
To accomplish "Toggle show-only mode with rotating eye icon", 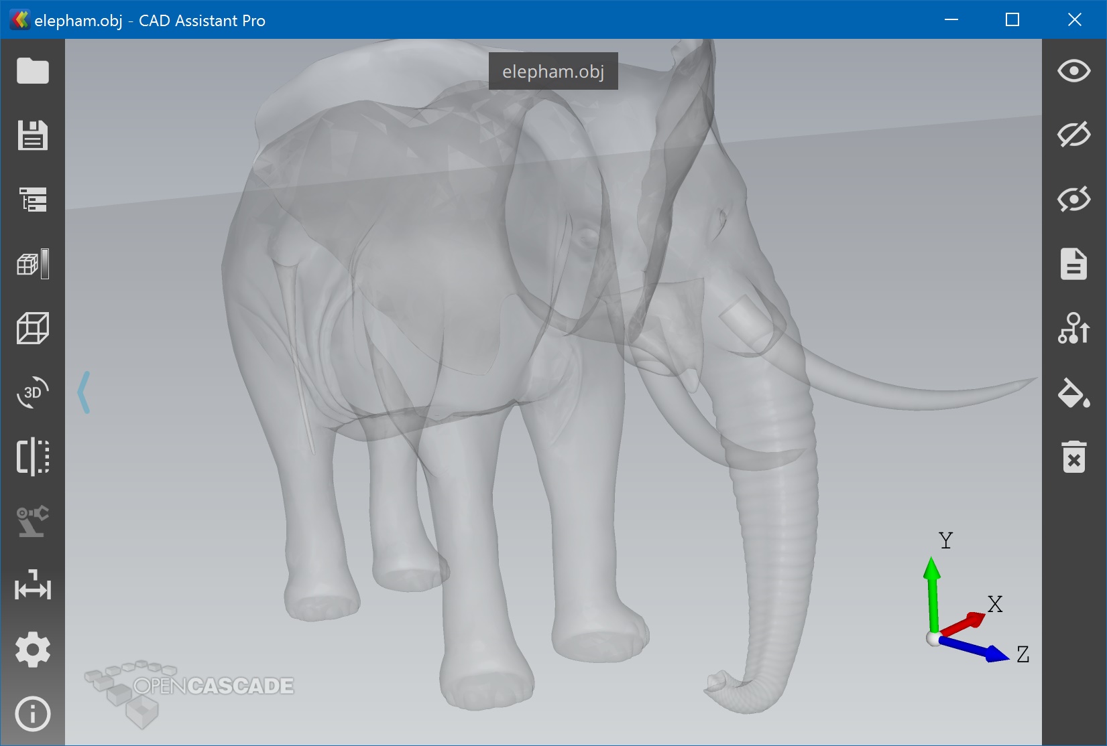I will point(1073,200).
